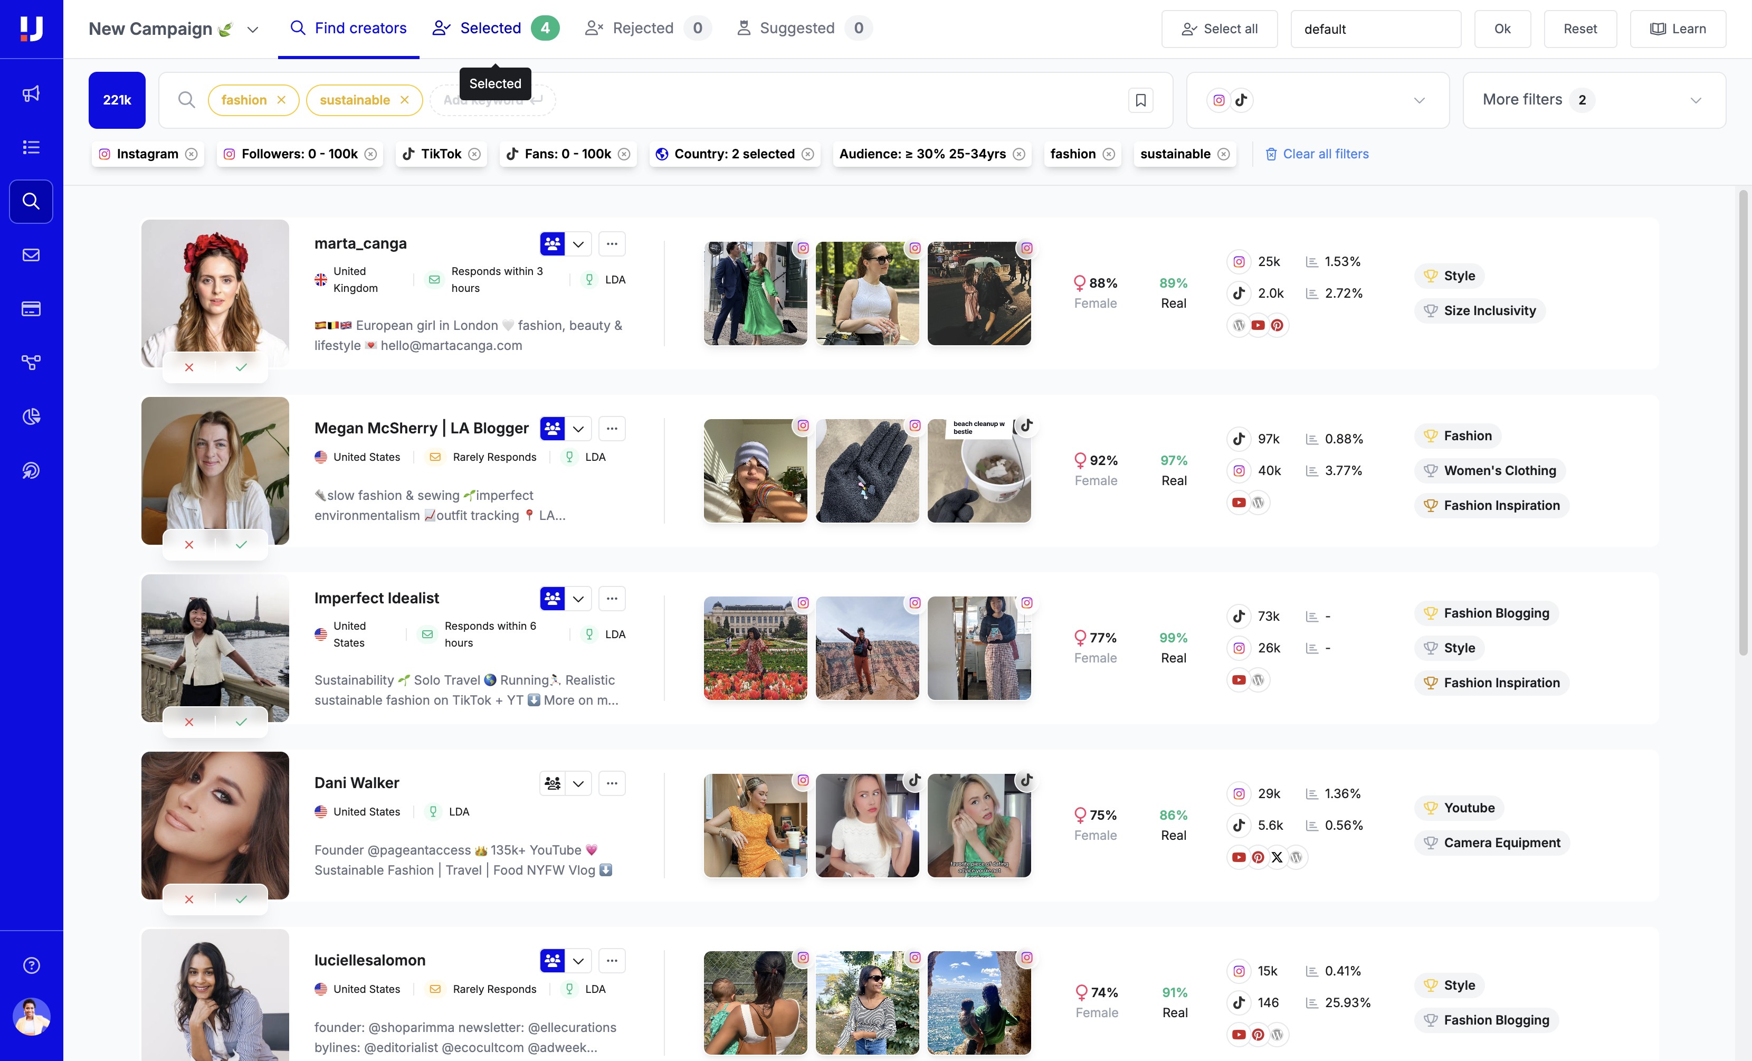This screenshot has height=1061, width=1752.
Task: Approve marta_canga with the green checkmark
Action: (x=241, y=367)
